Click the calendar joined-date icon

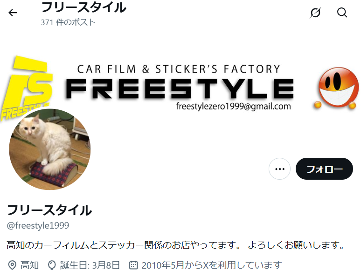click(x=133, y=265)
